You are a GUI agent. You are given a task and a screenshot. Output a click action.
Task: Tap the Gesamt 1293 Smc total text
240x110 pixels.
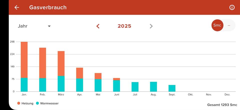(222, 105)
